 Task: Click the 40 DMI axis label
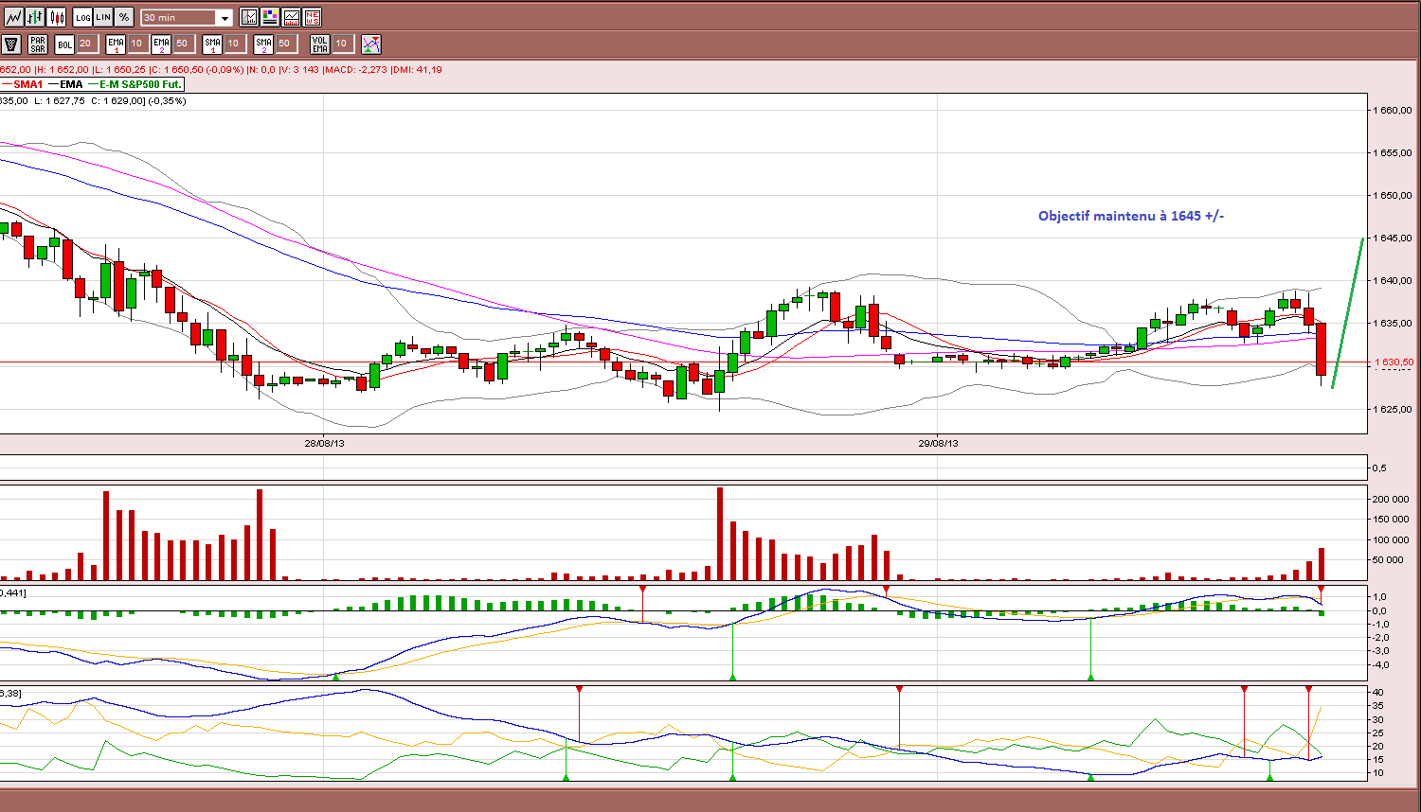point(1379,693)
